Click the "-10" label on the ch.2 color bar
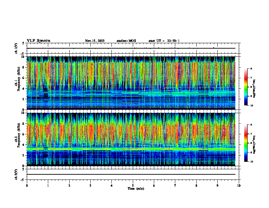The width and height of the screenshot is (269, 208). (x=251, y=162)
